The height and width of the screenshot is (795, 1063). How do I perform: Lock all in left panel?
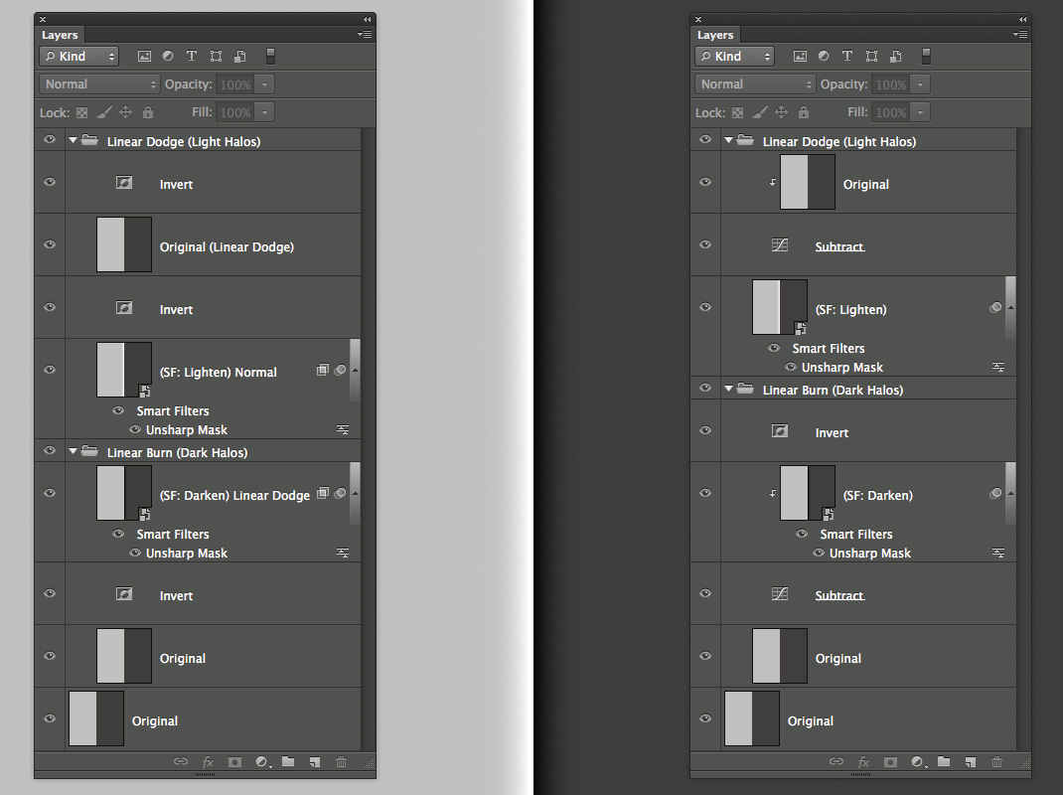click(x=148, y=112)
